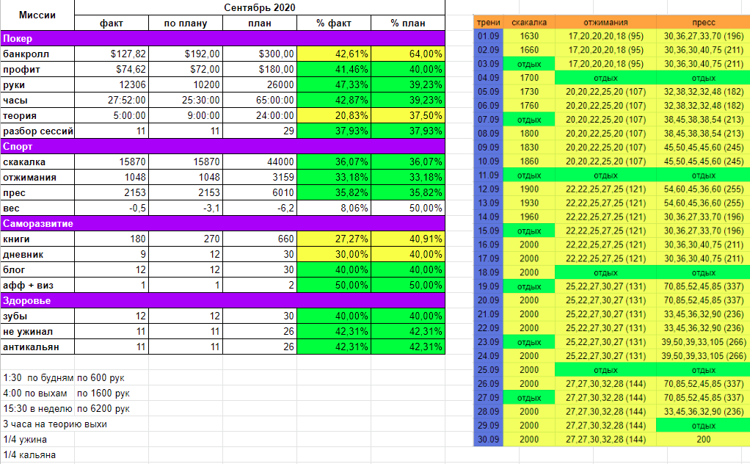Click the блог row label
The width and height of the screenshot is (750, 464).
tap(37, 269)
